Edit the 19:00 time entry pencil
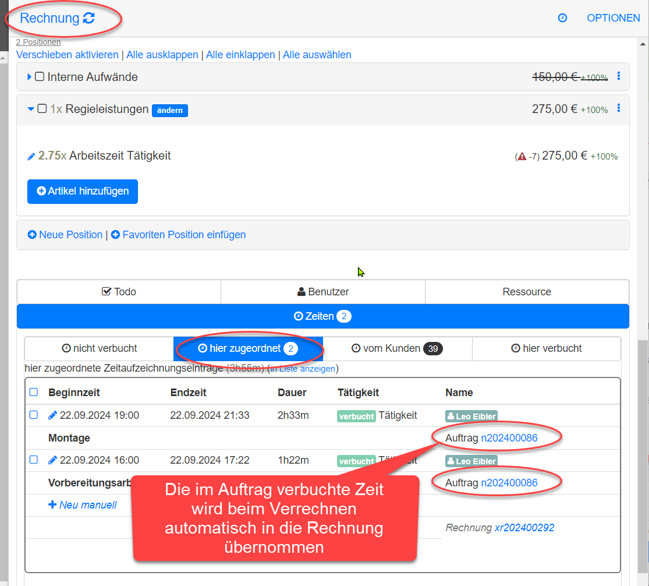The image size is (649, 586). click(x=52, y=415)
